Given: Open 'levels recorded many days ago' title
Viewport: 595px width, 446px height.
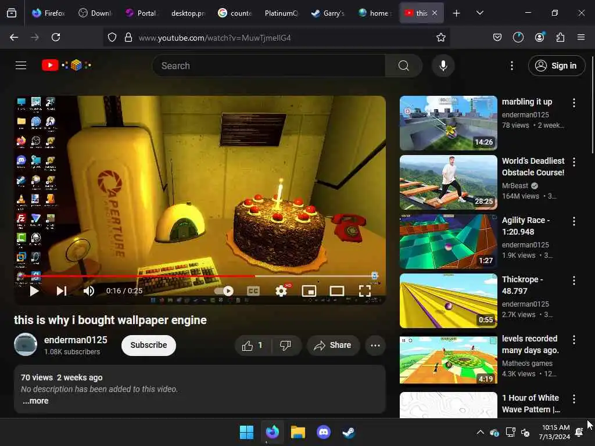Looking at the screenshot, I should coord(530,344).
